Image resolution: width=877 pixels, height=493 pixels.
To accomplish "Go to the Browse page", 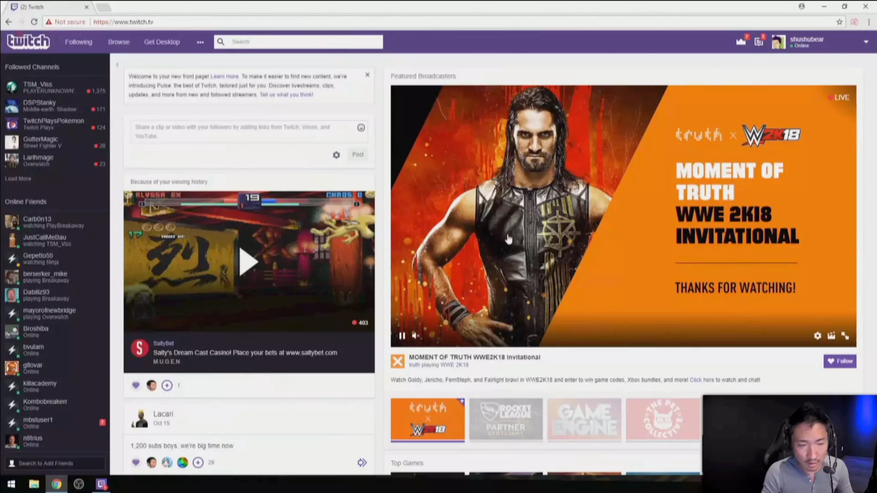I will 119,42.
